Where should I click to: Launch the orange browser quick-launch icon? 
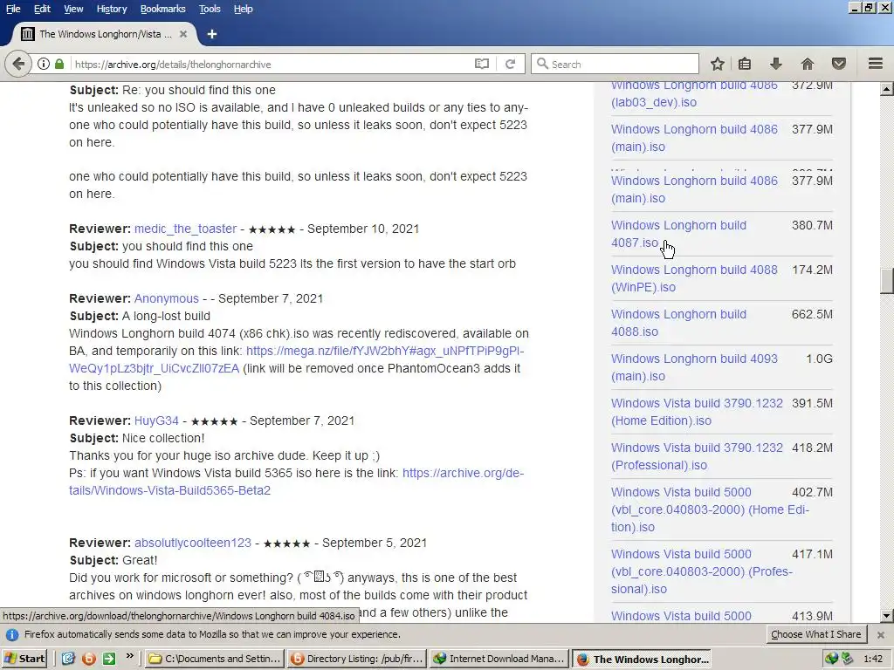89,659
